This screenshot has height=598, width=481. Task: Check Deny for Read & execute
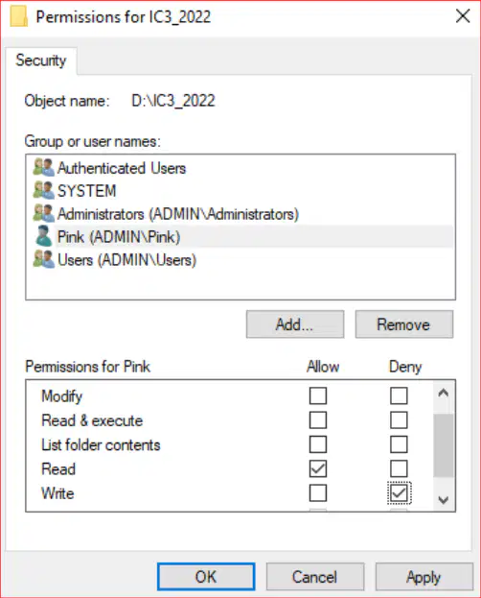[x=399, y=419]
